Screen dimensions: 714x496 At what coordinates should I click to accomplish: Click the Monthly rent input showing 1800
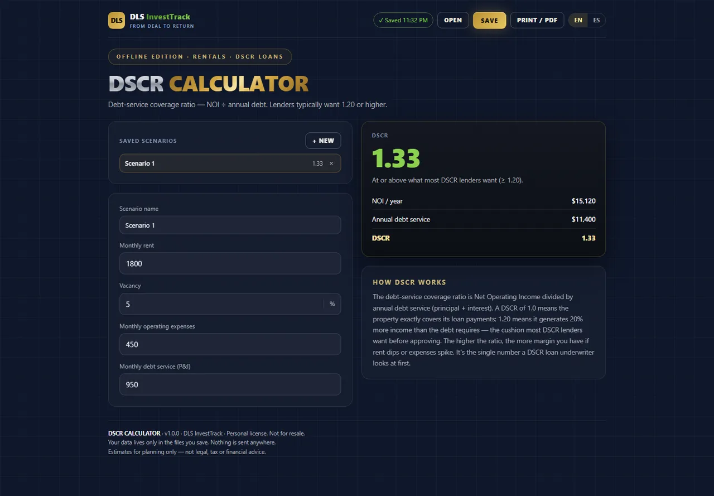(230, 263)
